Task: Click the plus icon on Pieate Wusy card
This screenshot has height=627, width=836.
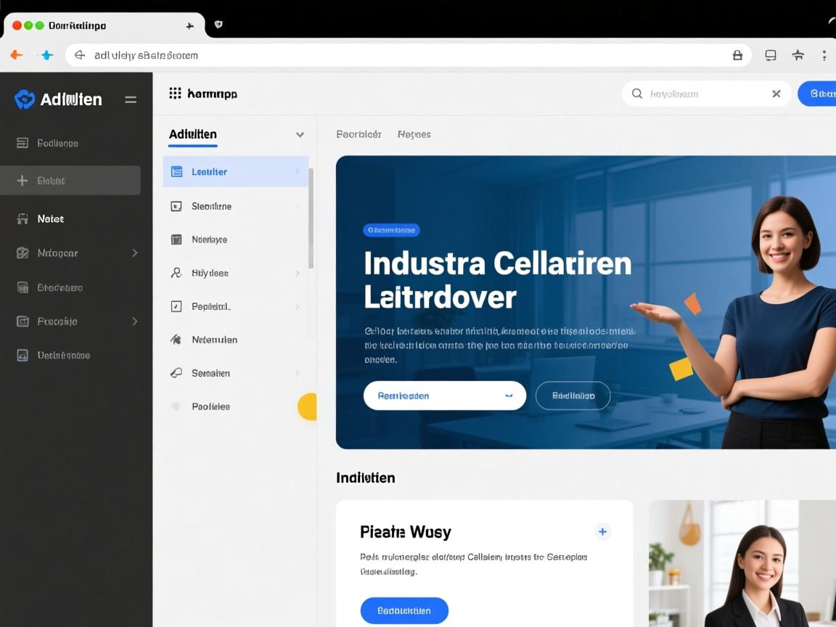Action: (x=602, y=532)
